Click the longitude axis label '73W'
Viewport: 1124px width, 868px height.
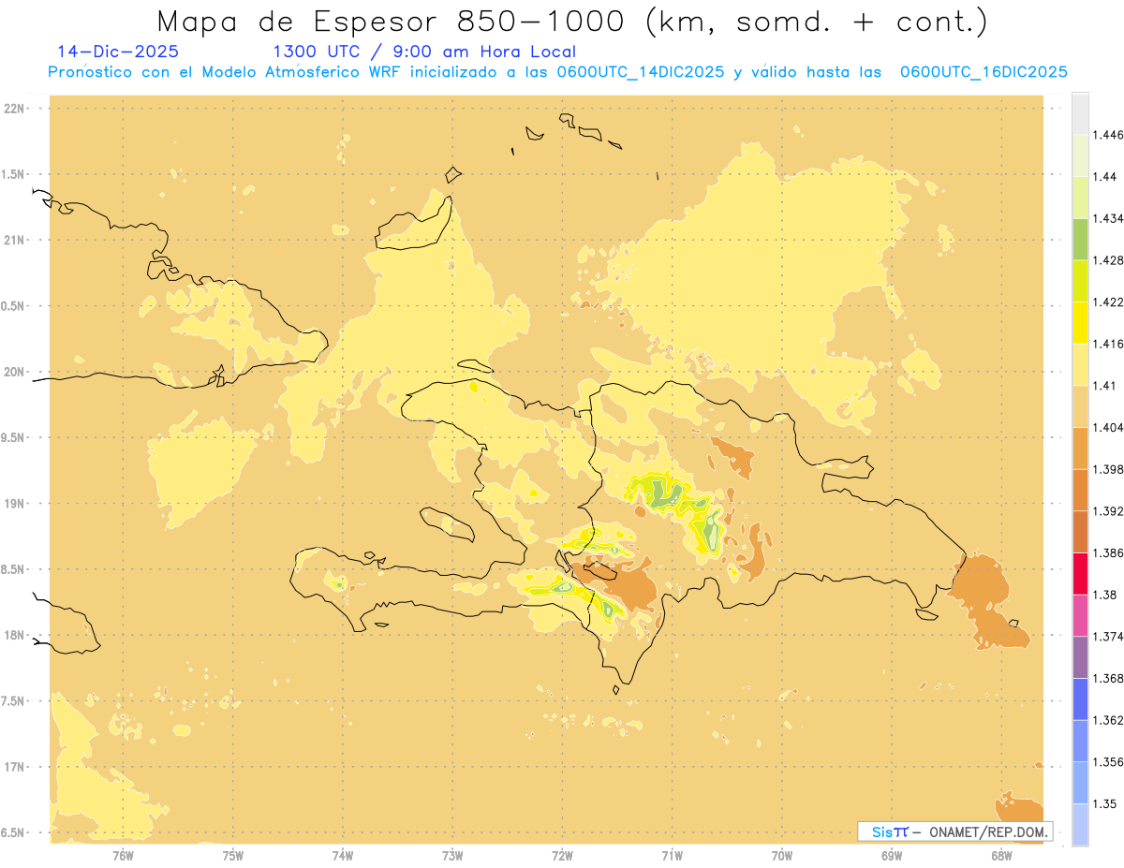pyautogui.click(x=452, y=856)
